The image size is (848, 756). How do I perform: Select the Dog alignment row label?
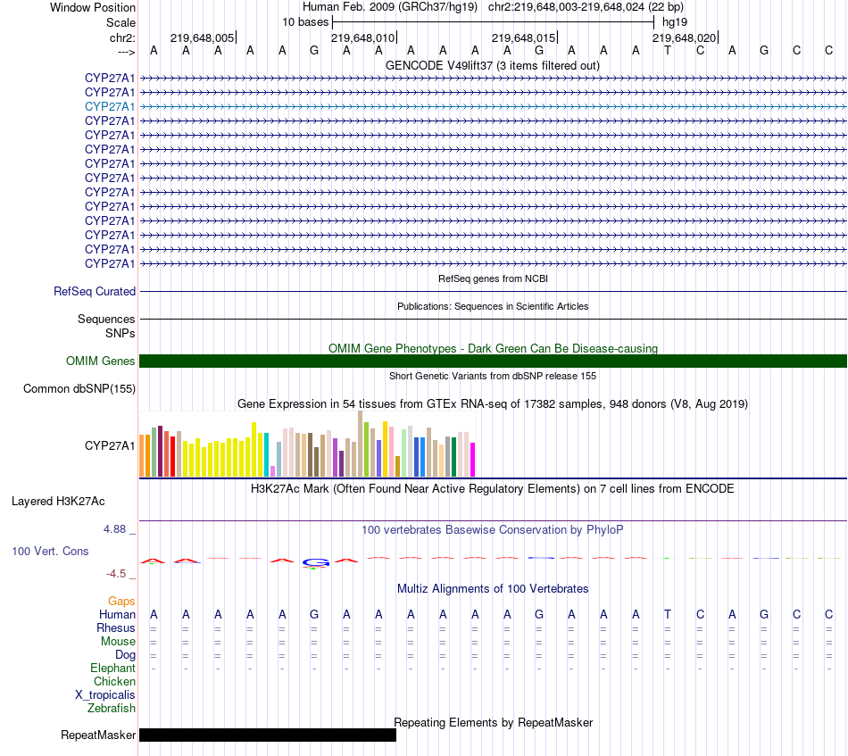pos(126,655)
